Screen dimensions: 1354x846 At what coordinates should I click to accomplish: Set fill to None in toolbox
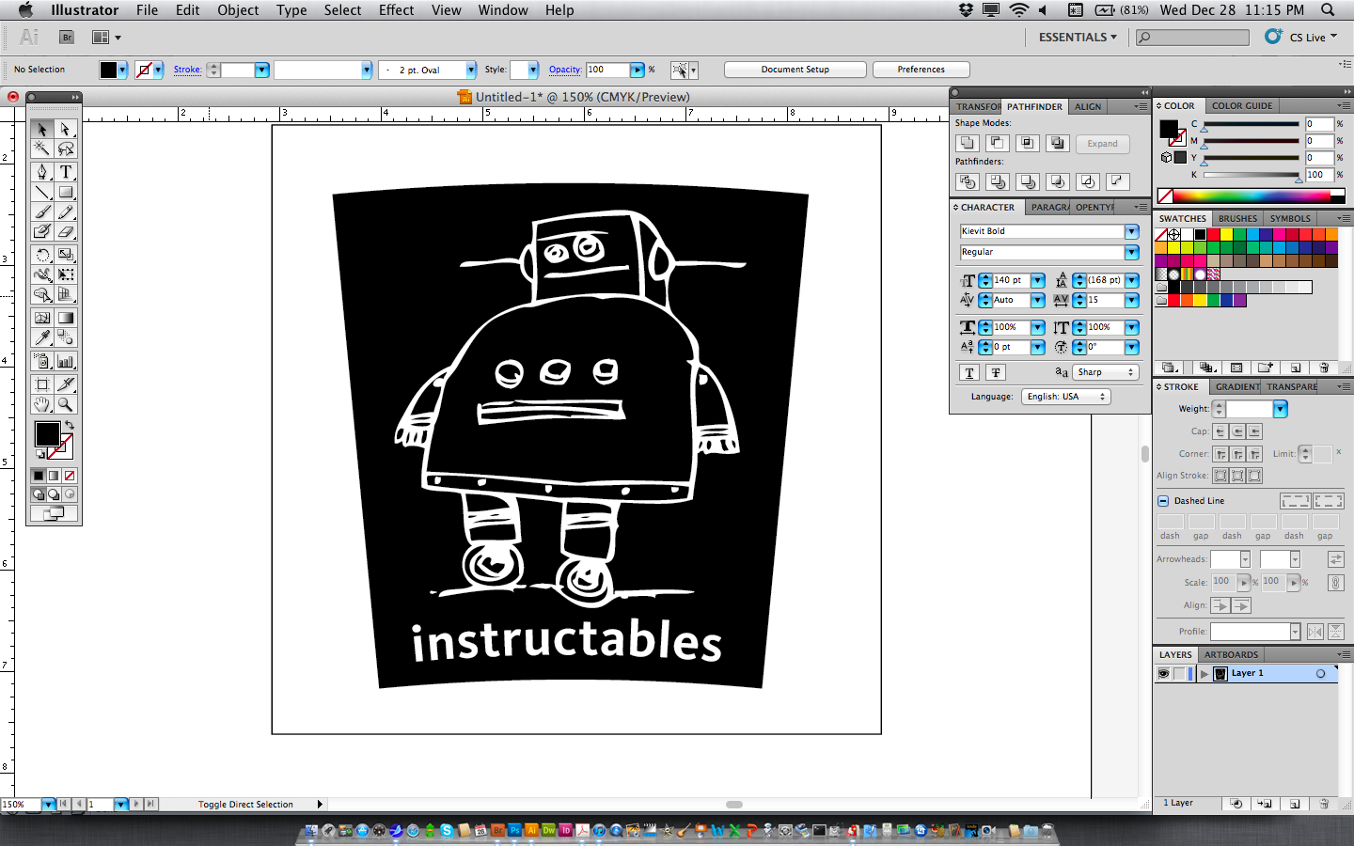[x=70, y=476]
